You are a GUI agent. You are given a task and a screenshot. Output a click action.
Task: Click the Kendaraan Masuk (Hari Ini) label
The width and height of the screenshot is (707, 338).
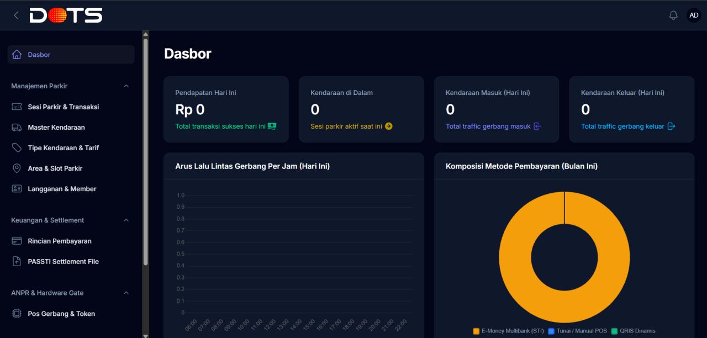click(x=488, y=93)
